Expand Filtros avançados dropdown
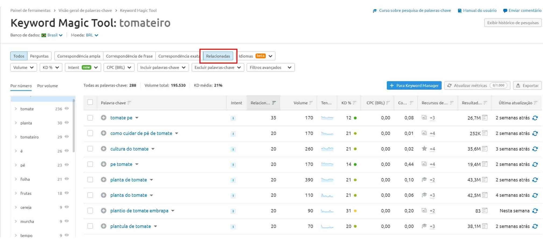The height and width of the screenshot is (244, 543). (271, 67)
